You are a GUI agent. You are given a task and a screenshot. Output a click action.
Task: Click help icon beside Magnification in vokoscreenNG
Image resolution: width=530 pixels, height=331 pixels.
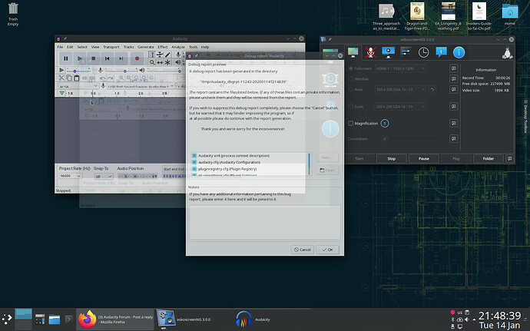[x=454, y=123]
